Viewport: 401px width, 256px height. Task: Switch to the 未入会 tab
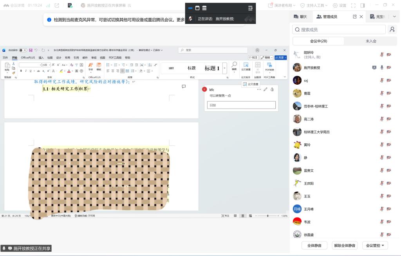[370, 41]
